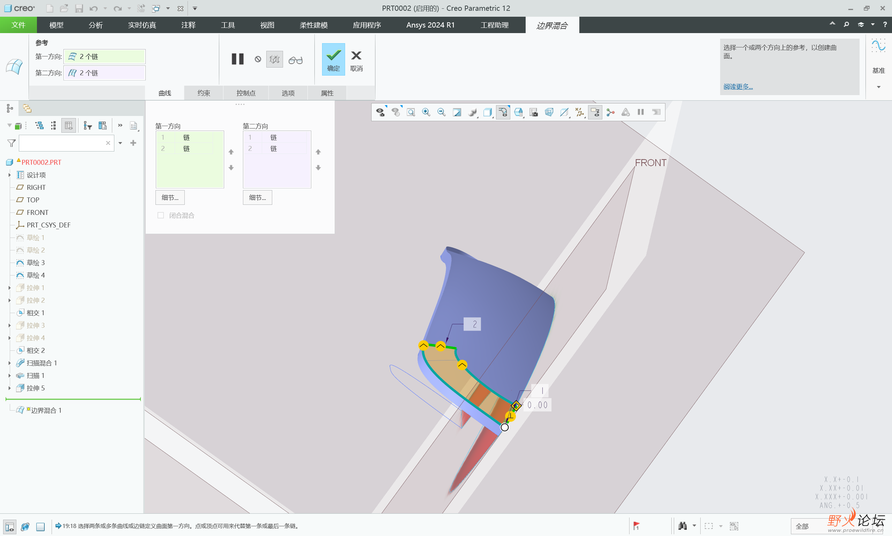Click the Perspective View icon
The height and width of the screenshot is (536, 892).
click(549, 112)
